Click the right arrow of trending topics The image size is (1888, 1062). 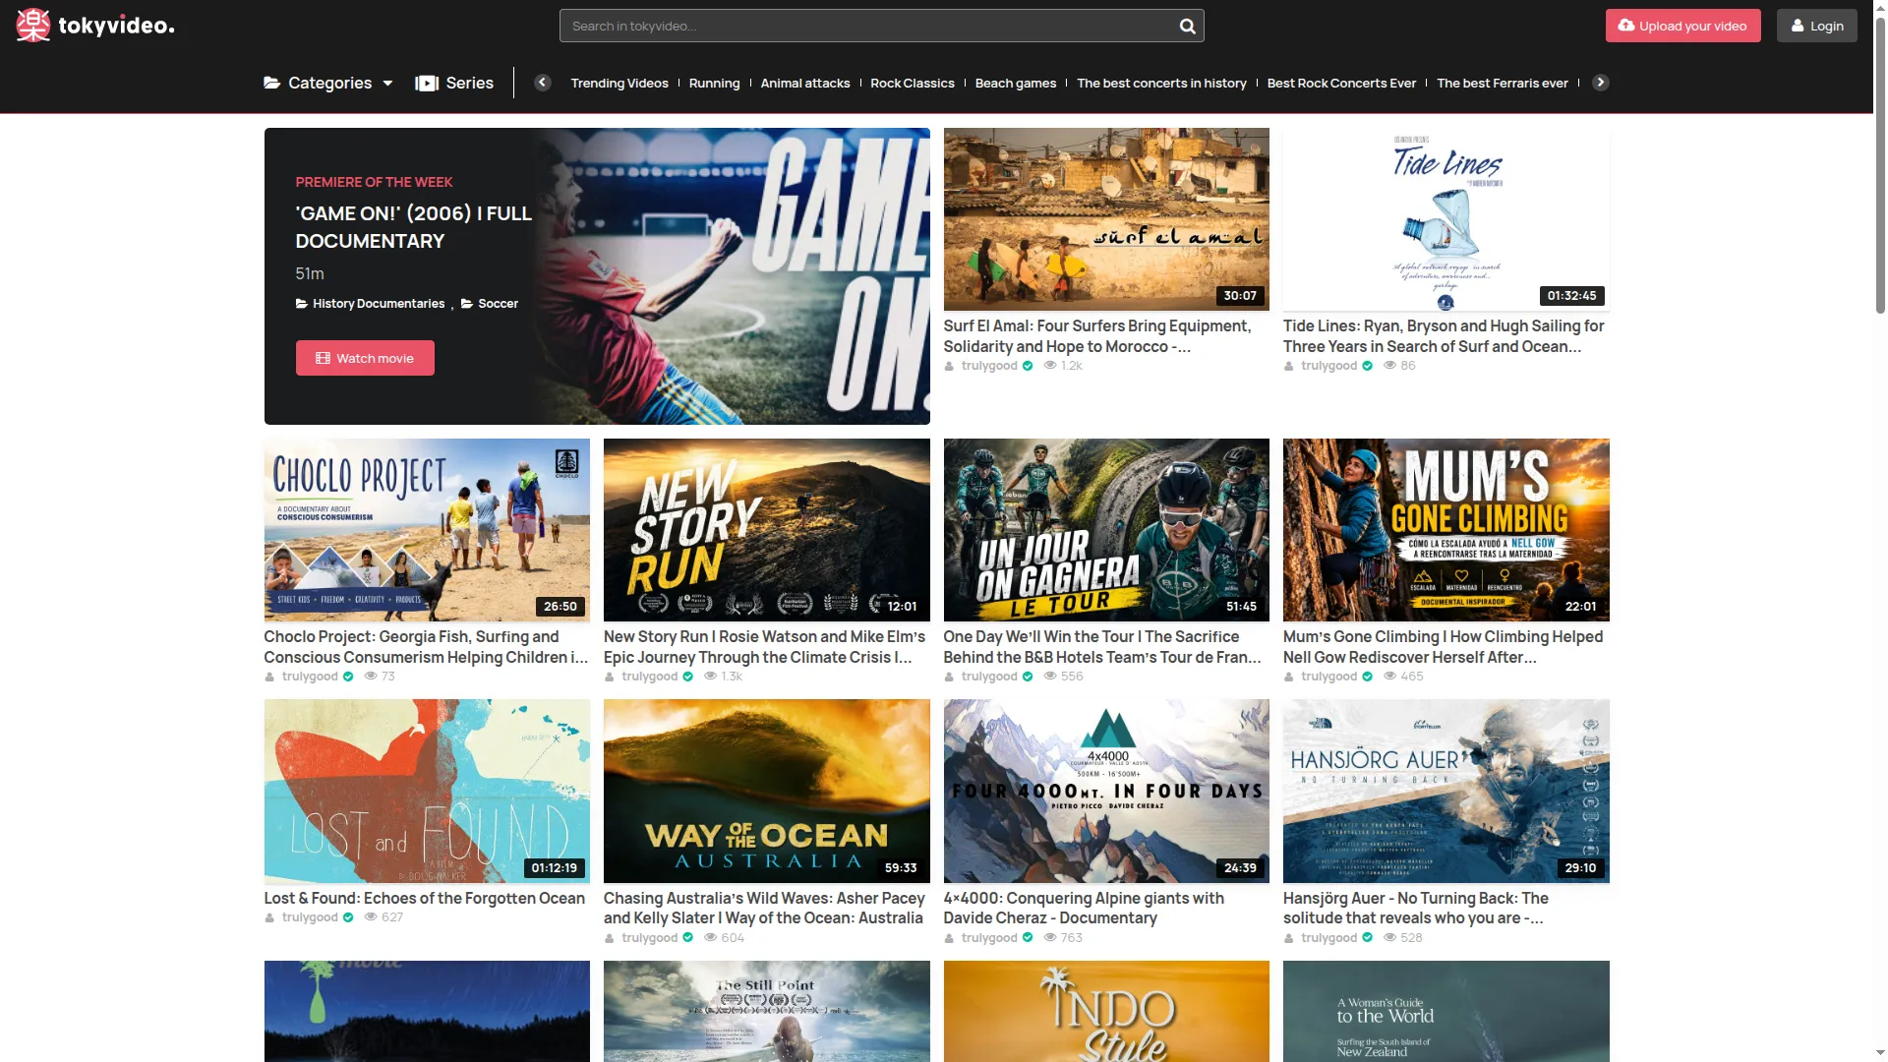[1601, 83]
